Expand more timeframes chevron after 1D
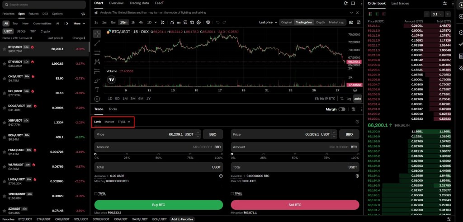 point(156,23)
